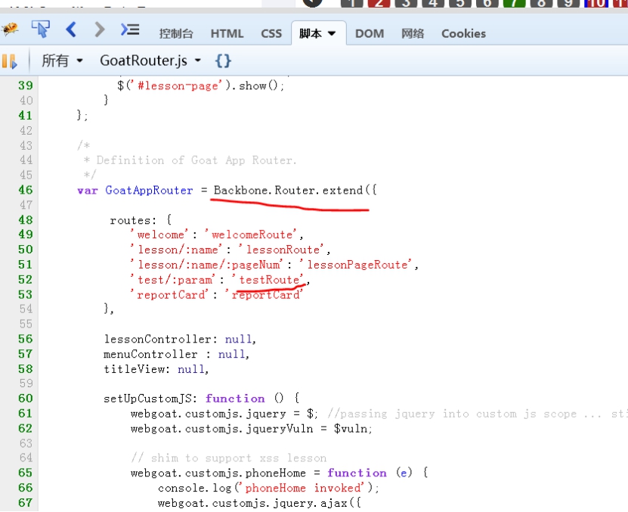The height and width of the screenshot is (512, 628).
Task: Click the 'welcome' key on line 49
Action: [x=159, y=234]
